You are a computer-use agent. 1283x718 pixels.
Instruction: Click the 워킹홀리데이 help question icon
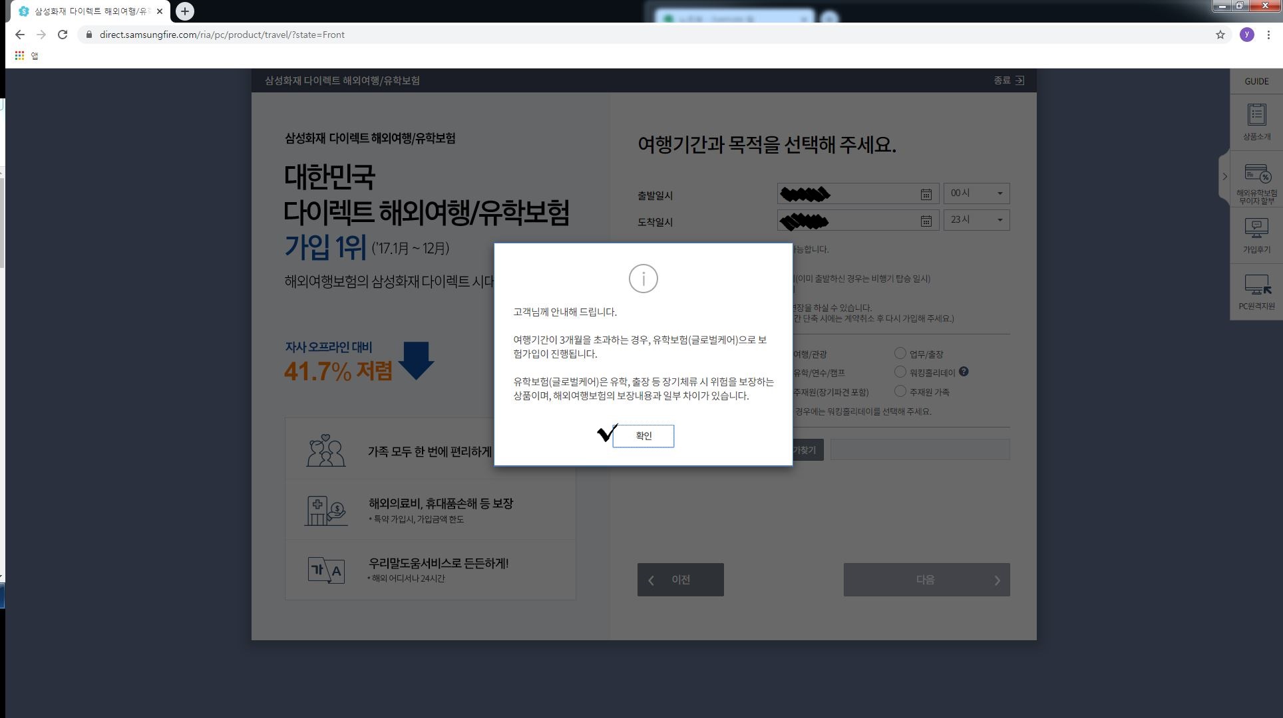[964, 372]
